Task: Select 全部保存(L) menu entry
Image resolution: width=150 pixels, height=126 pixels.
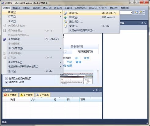Action: point(32,39)
